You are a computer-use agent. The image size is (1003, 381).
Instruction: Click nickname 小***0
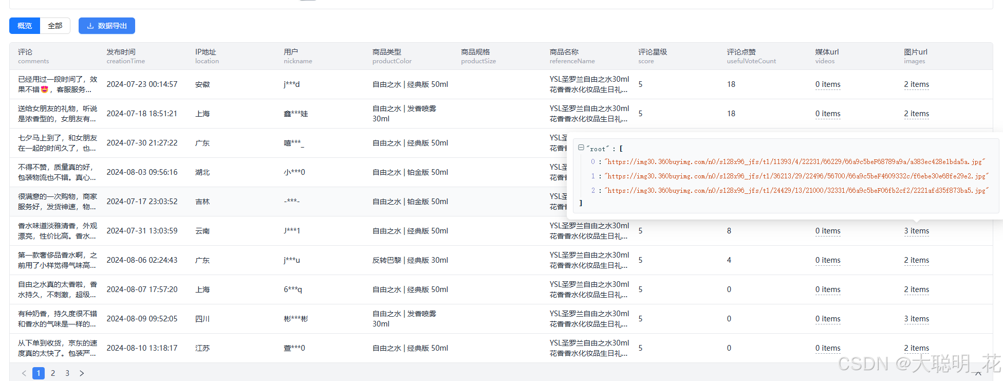click(x=294, y=172)
